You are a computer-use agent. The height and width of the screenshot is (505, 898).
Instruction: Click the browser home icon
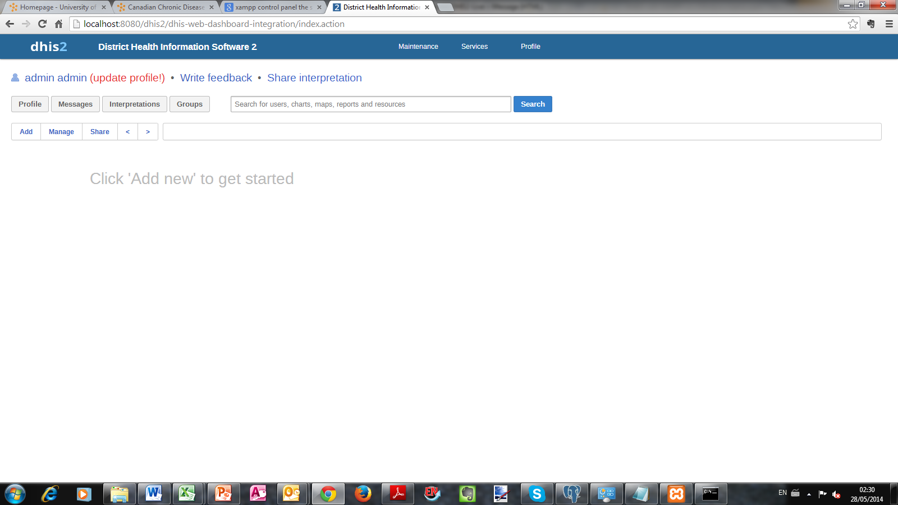(x=58, y=24)
